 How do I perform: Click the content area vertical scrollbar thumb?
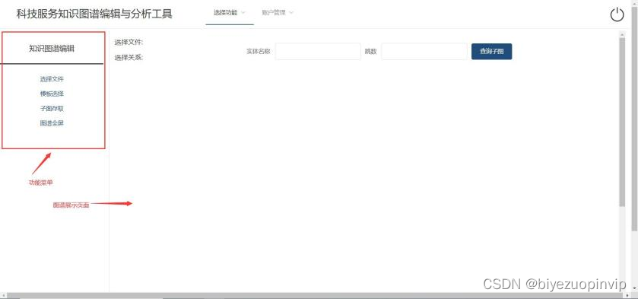pos(622,122)
